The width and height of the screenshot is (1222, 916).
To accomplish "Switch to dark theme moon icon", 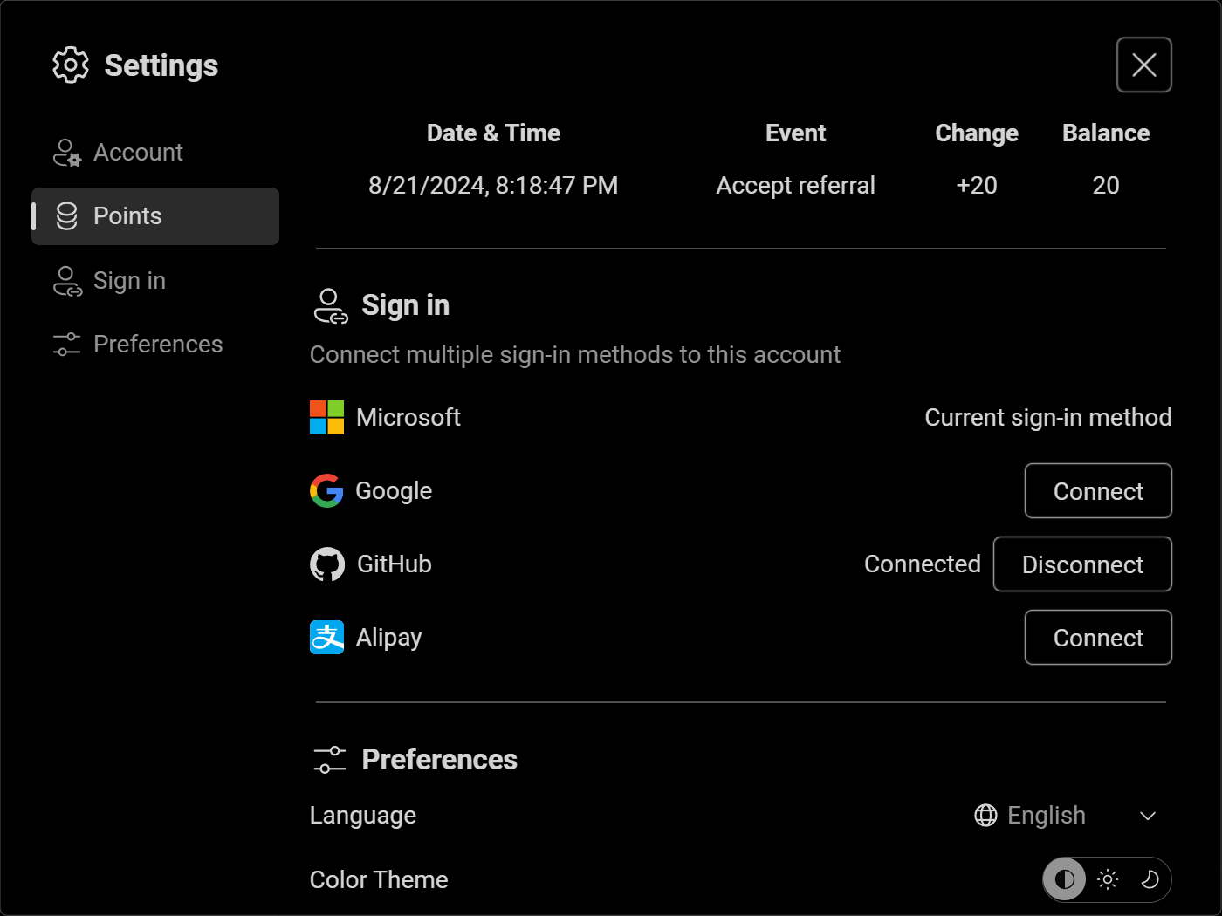I will click(1150, 879).
